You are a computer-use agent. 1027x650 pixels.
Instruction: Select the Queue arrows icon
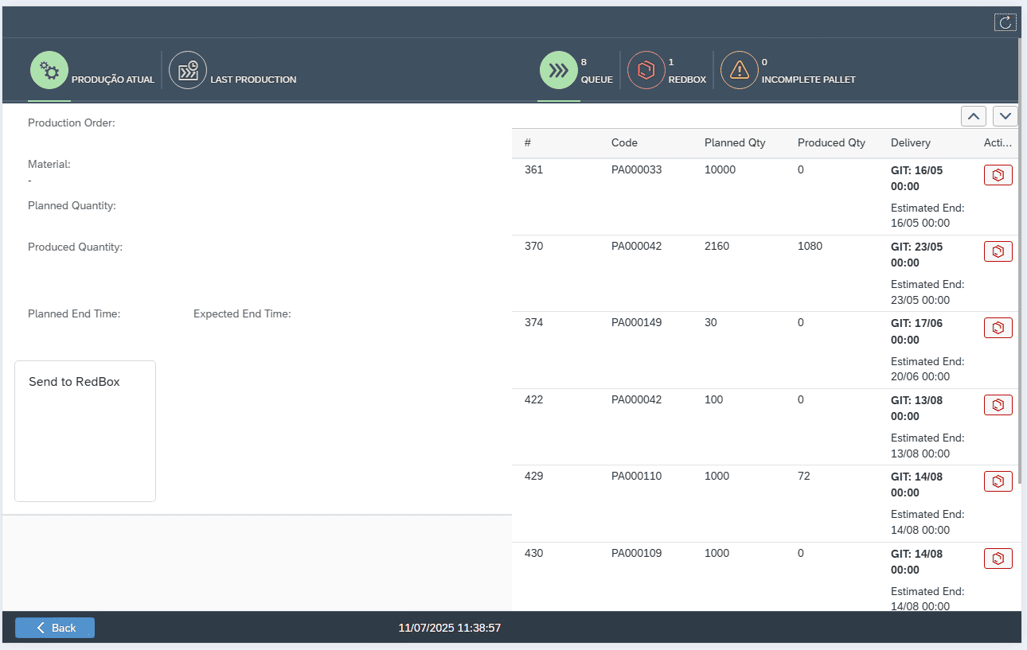tap(559, 71)
